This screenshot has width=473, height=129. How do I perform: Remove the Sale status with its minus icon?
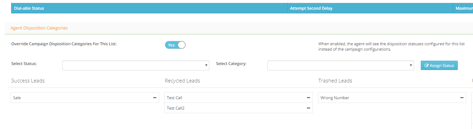pyautogui.click(x=155, y=98)
